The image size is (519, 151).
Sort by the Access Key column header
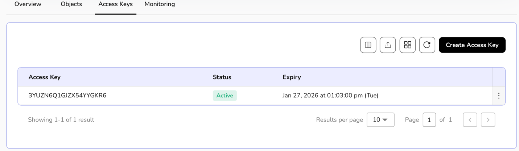[x=45, y=77]
